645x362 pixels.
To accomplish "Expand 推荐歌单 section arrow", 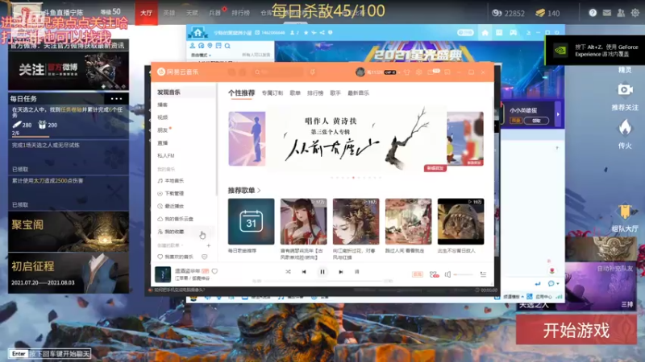I will coord(259,191).
